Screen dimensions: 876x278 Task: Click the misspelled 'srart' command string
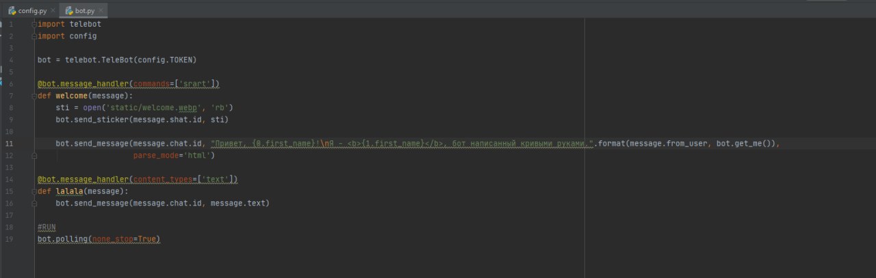[x=194, y=84]
